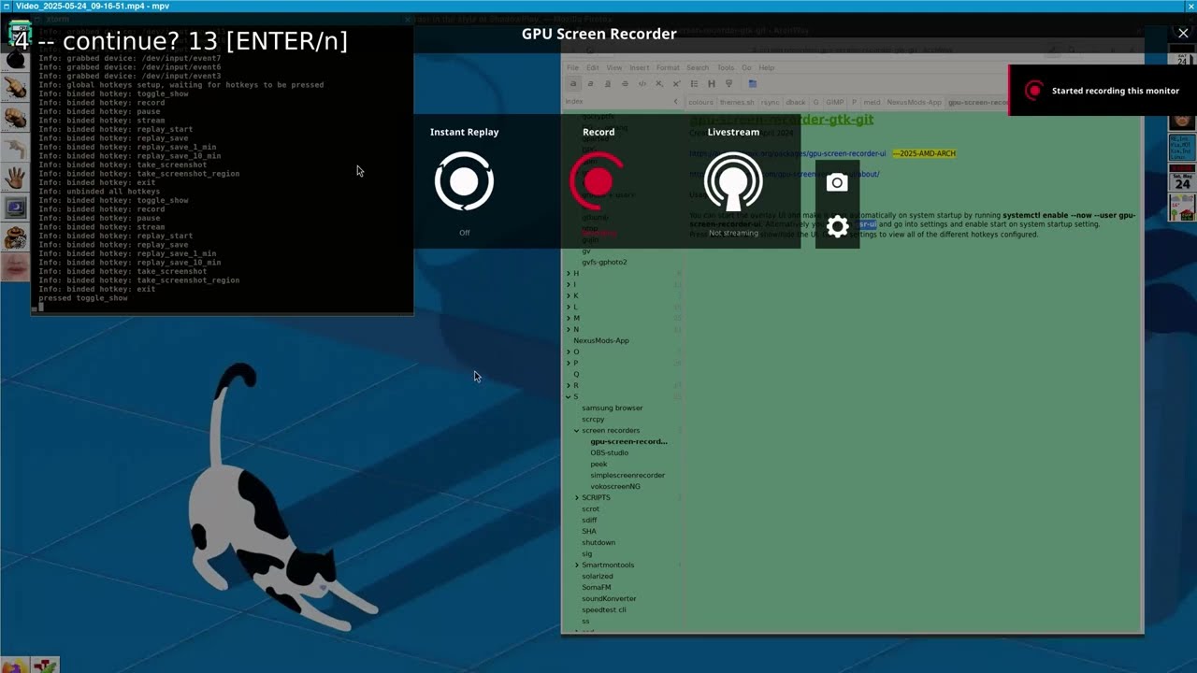This screenshot has height=673, width=1197.
Task: Expand the H node in the index tree
Action: pyautogui.click(x=569, y=273)
